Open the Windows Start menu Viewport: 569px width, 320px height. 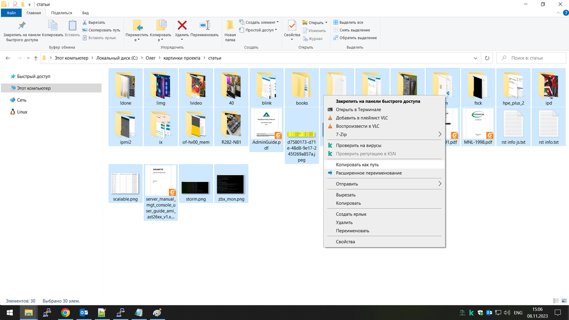(9, 313)
